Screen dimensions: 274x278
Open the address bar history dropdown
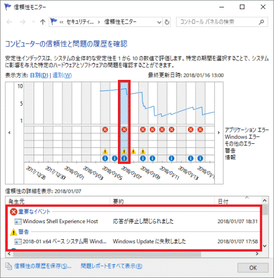(159, 22)
